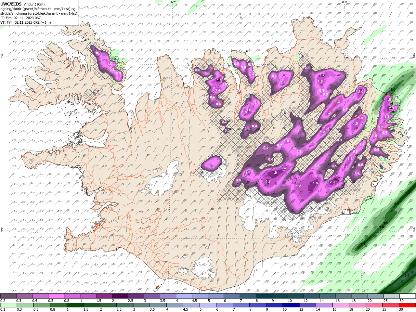Screen dimensions: 416x312
Task: Select the 'IT: Fim. 02. 11. 2023 06Z' line
Action: [x=21, y=18]
